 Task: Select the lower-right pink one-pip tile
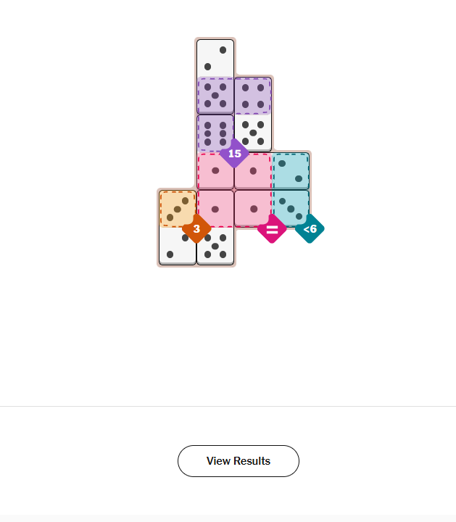[253, 209]
